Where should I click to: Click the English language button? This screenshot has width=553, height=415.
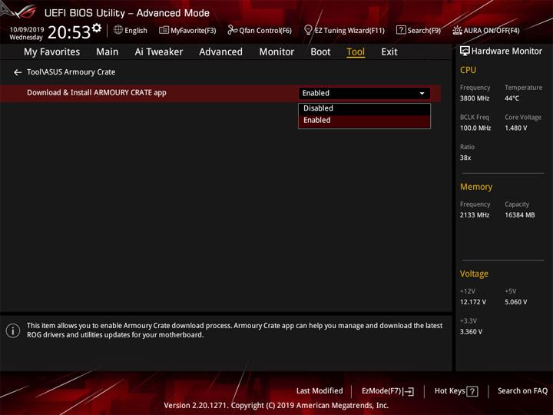click(130, 30)
